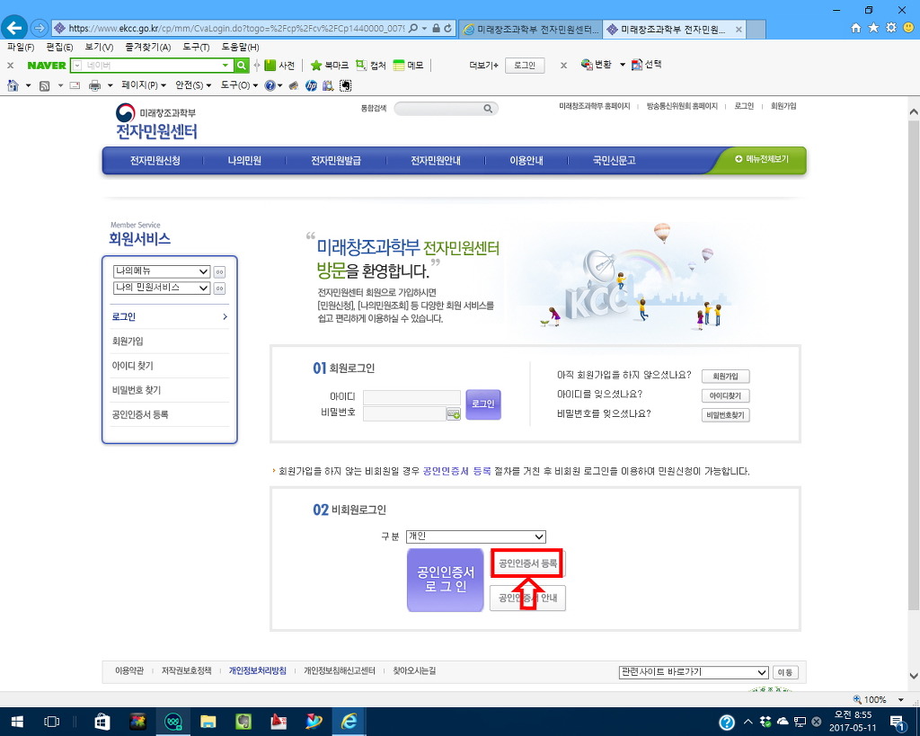Click the browser back arrow button
Image resolution: width=920 pixels, height=736 pixels.
coord(14,28)
